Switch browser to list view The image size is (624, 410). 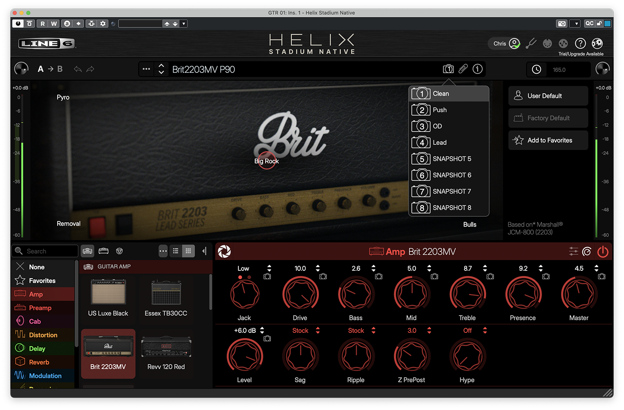(175, 251)
